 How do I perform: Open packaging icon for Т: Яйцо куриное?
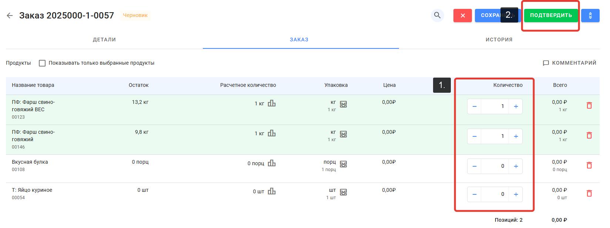[x=343, y=192]
